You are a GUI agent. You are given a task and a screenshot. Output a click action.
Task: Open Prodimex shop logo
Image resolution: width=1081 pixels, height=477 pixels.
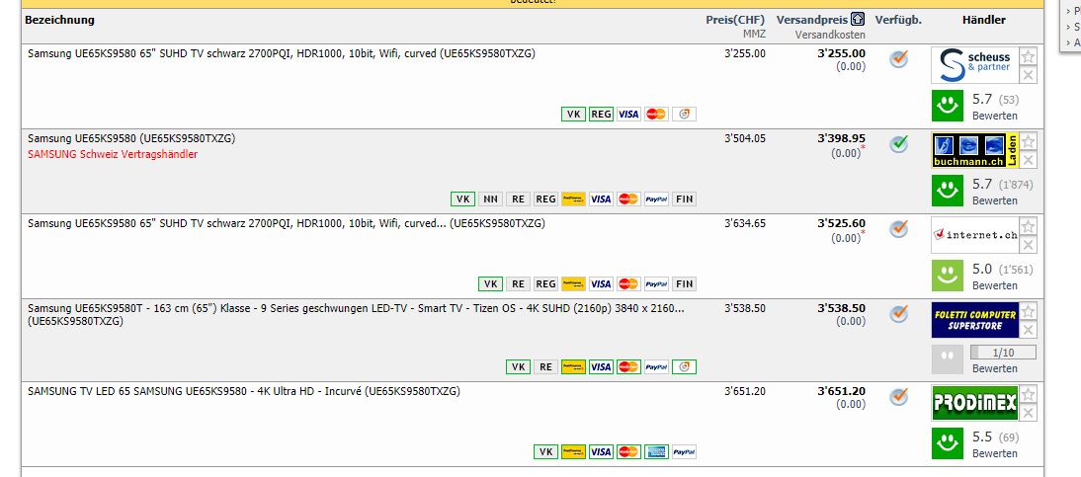pyautogui.click(x=975, y=403)
